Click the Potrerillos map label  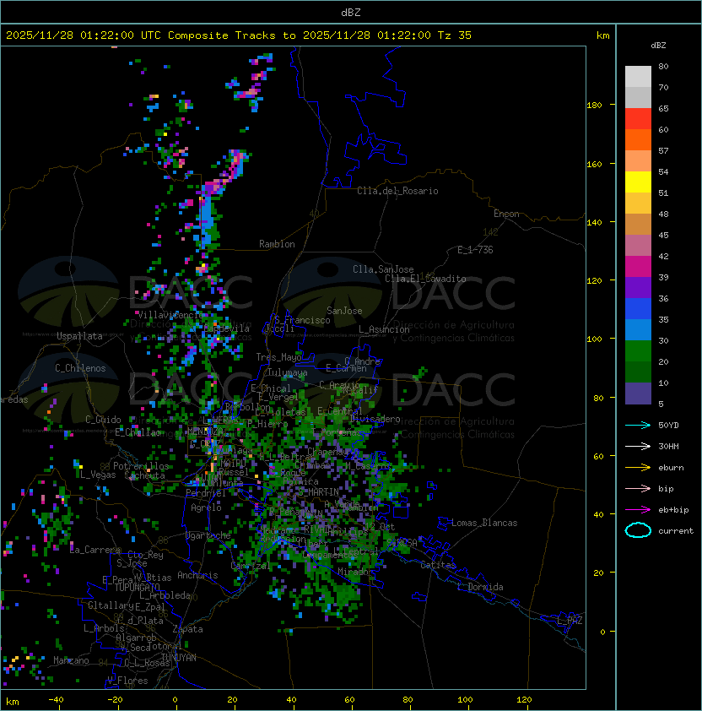coord(141,466)
